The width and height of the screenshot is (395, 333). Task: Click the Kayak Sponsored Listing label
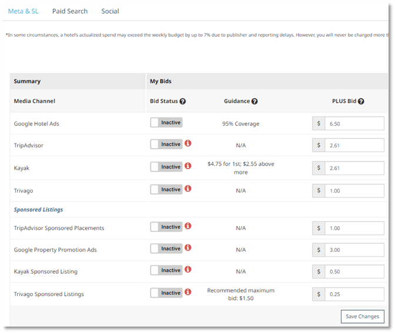(46, 271)
